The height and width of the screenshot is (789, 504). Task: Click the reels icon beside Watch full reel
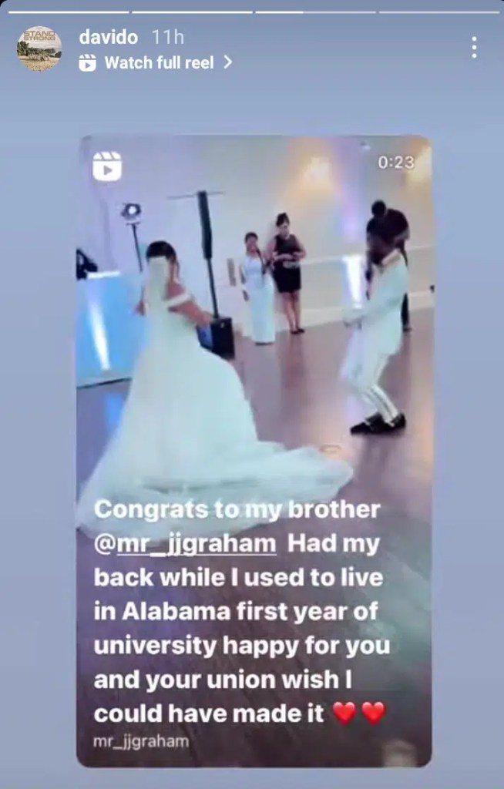tap(88, 63)
